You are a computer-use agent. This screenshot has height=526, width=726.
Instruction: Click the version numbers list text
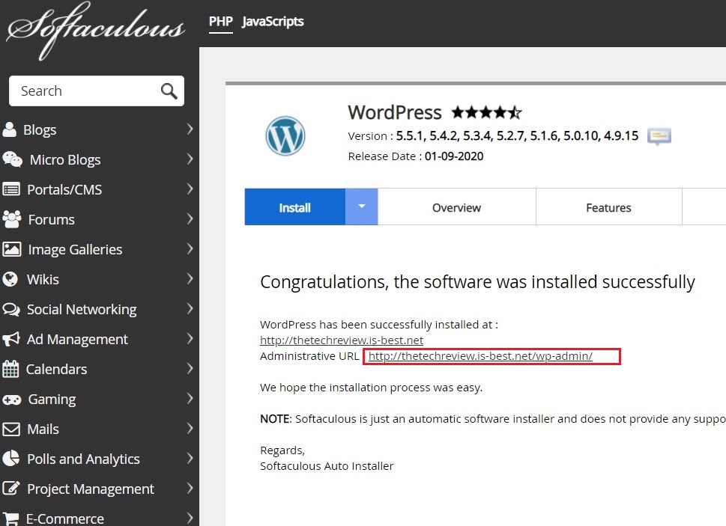tap(517, 136)
